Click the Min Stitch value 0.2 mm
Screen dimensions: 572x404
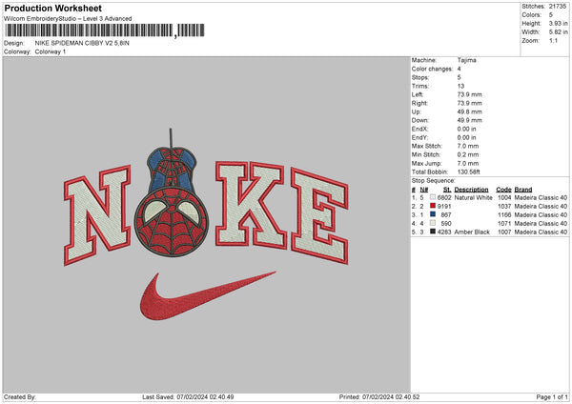(468, 154)
